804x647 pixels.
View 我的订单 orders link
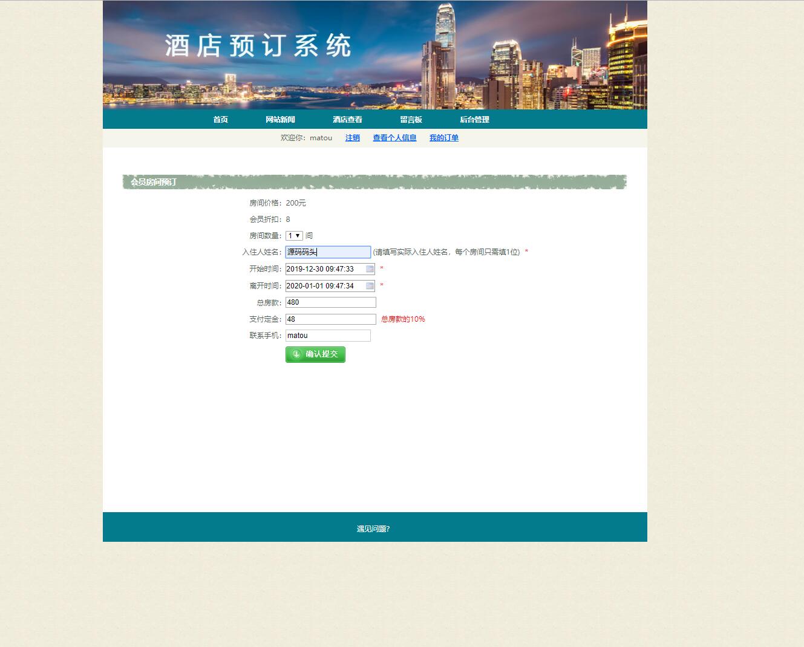point(443,138)
